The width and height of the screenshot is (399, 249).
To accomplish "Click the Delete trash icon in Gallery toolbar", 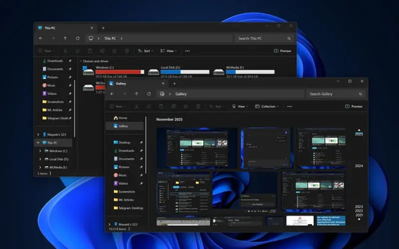I will [x=198, y=106].
